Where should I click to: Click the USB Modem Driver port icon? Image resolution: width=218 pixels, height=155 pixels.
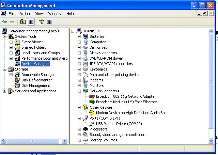[x=92, y=124]
